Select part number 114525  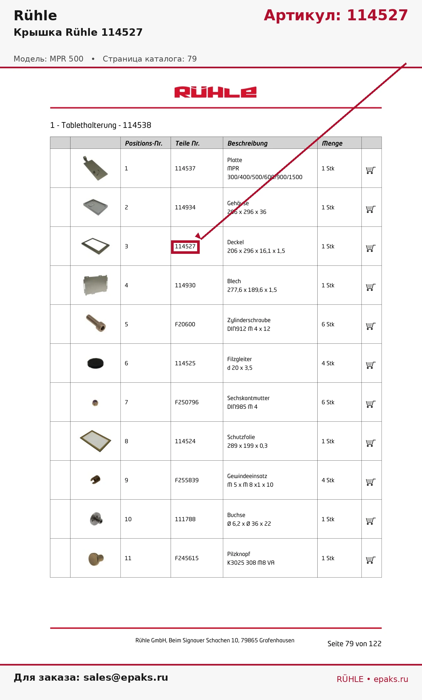pos(185,363)
